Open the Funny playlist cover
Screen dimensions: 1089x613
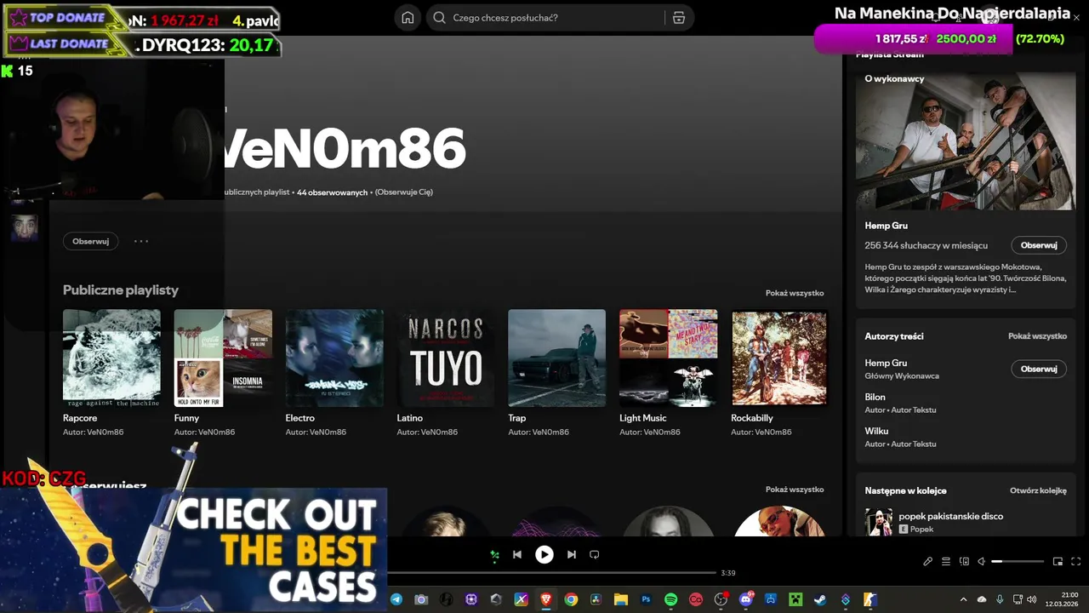tap(223, 358)
